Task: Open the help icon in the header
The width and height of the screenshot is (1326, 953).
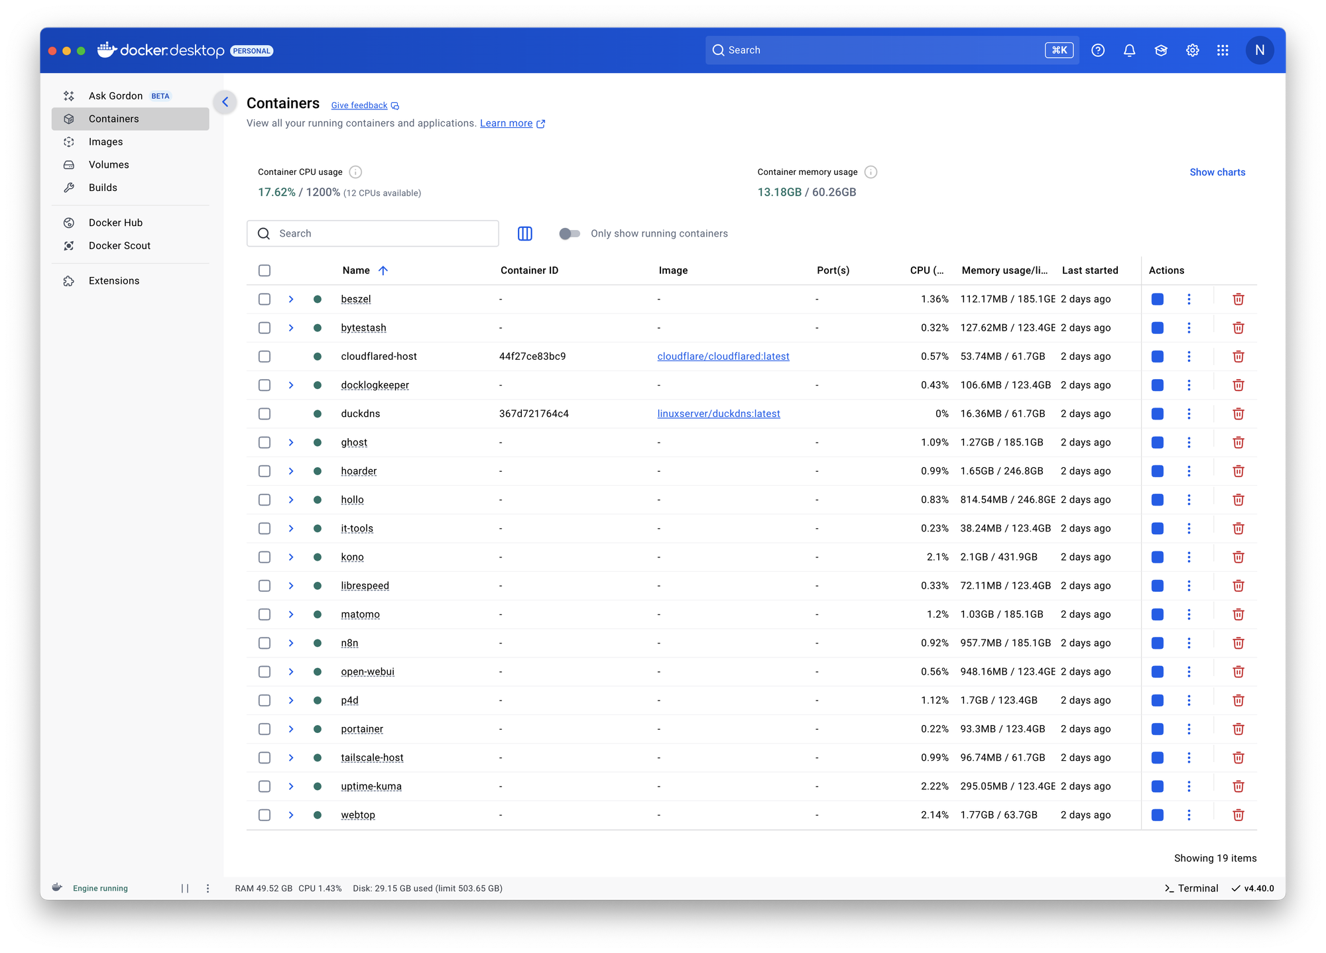Action: (1098, 50)
